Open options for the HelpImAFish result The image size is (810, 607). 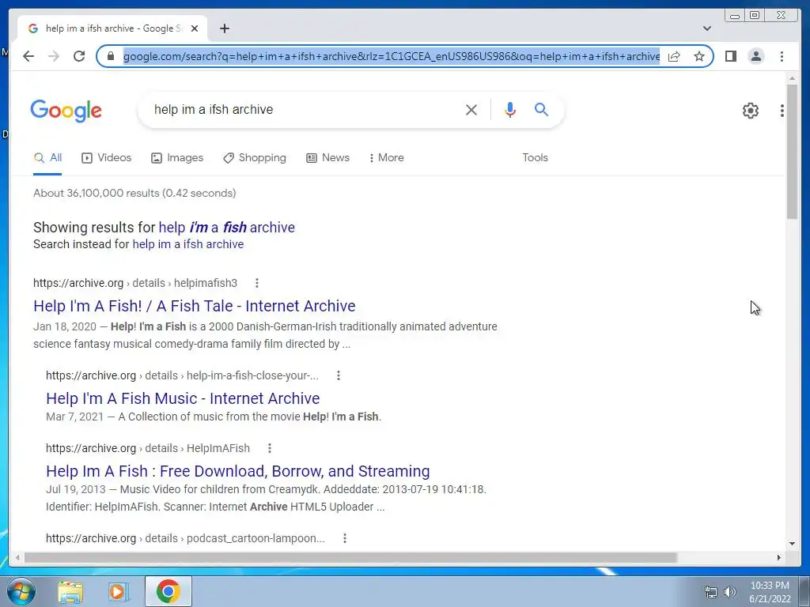click(x=269, y=448)
